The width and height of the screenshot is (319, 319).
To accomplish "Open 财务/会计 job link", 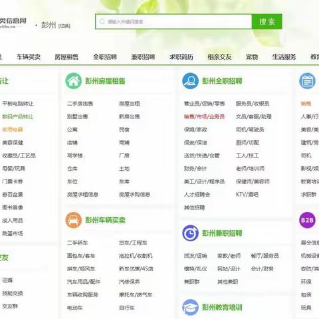I will [195, 169].
